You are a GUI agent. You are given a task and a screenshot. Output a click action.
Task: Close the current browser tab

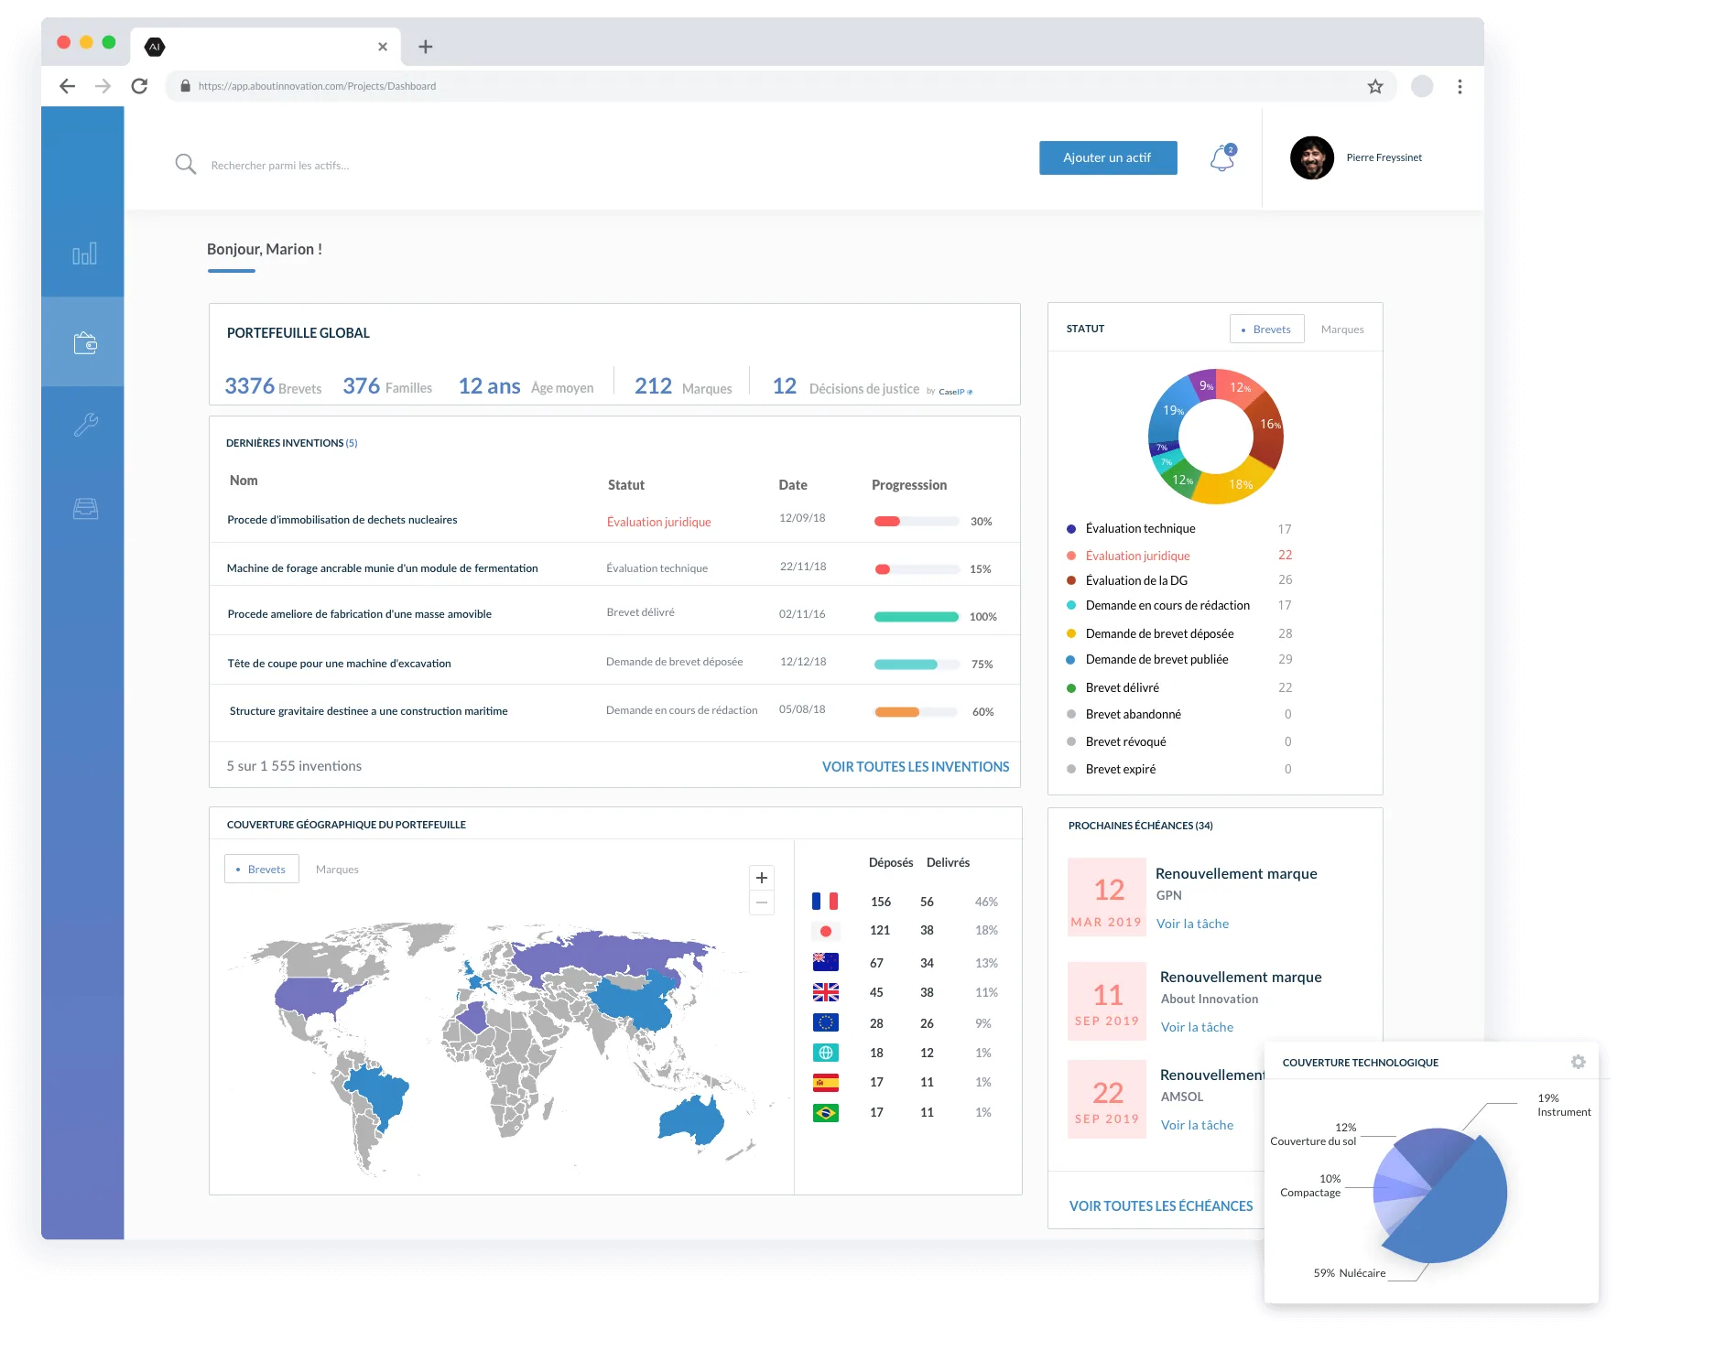(x=383, y=47)
